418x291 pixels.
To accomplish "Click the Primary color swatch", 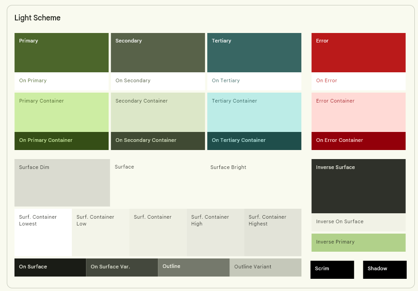I will tap(62, 52).
